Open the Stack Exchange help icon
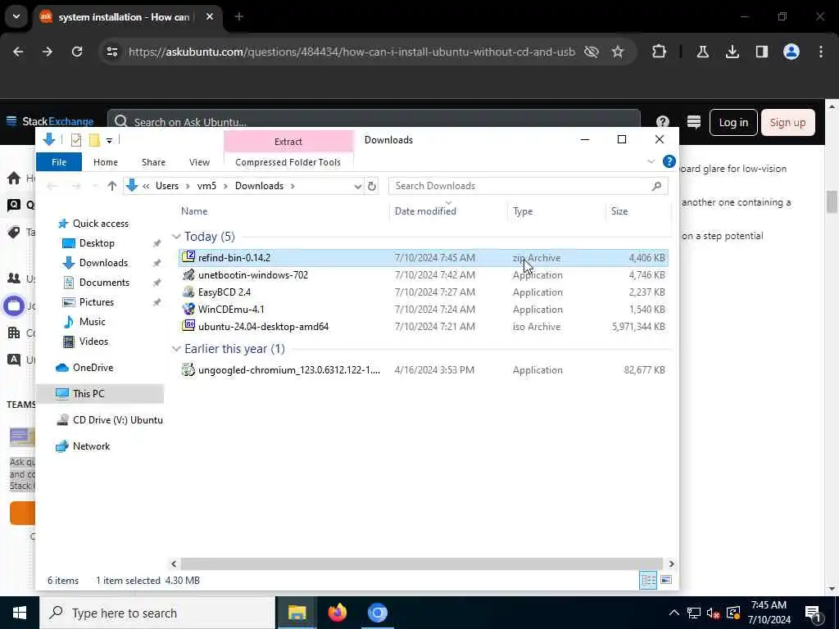This screenshot has height=629, width=839. 662,123
